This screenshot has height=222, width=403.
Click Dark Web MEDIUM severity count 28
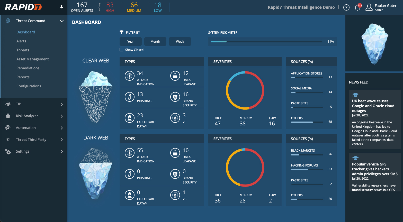pos(243,201)
